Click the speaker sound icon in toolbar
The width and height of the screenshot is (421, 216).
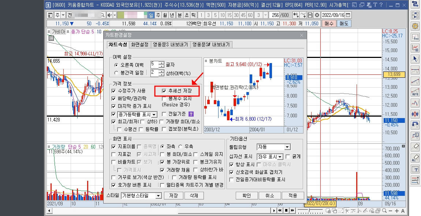click(109, 15)
